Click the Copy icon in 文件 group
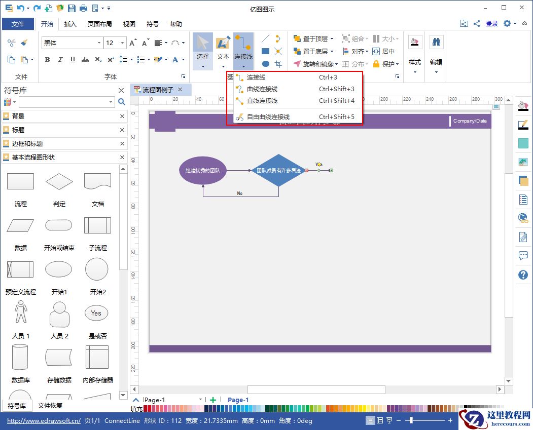Viewport: 533px width, 430px height. (x=11, y=59)
